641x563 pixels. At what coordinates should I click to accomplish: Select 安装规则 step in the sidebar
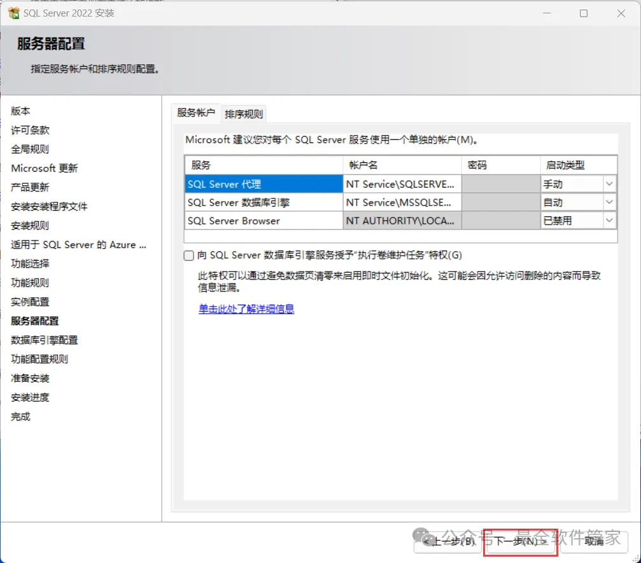coord(30,226)
